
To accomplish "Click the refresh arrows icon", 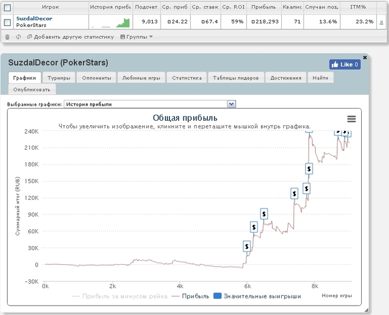I will [x=18, y=37].
